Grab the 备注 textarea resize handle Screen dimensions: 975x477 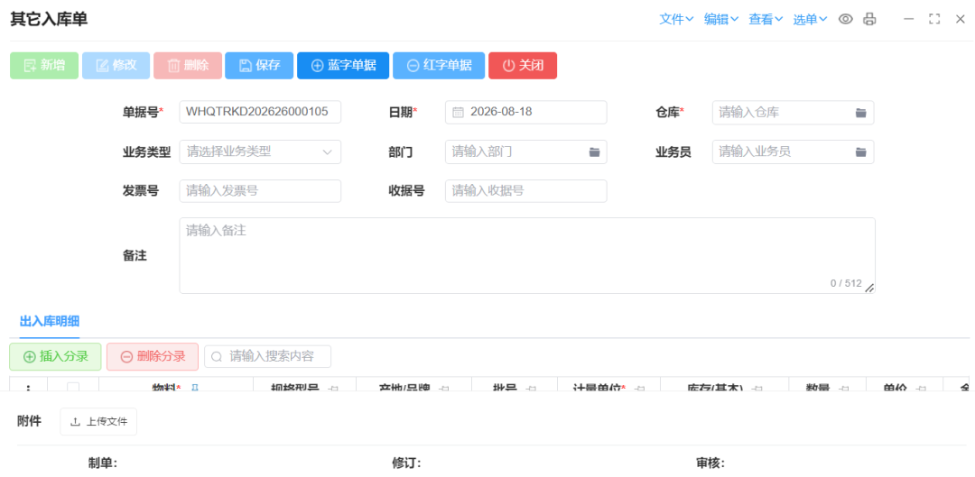(869, 288)
